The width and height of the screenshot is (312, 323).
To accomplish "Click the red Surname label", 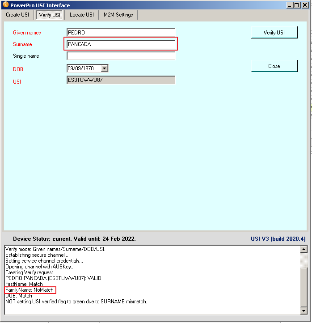I will (22, 44).
